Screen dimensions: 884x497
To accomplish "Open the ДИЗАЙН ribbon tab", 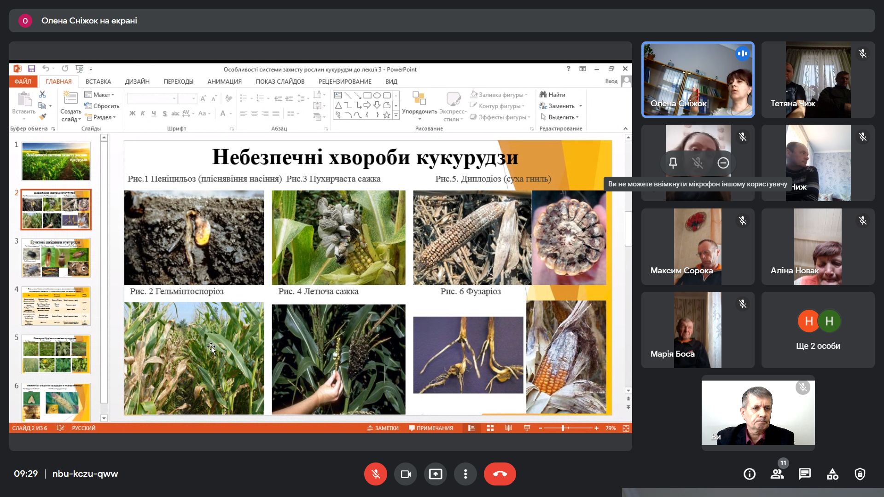I will pos(137,81).
